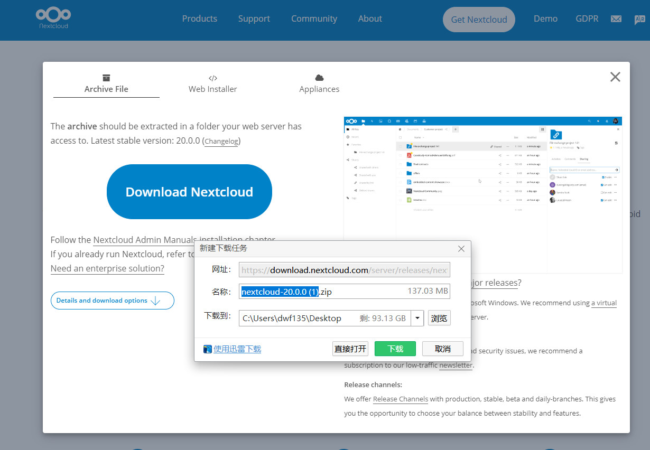Expand Details and download options
Viewport: 650px width, 450px height.
coord(113,301)
